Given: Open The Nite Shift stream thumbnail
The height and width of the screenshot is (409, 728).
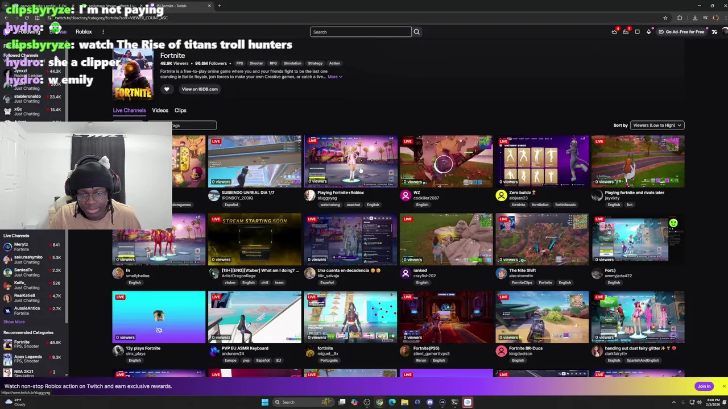Looking at the screenshot, I should tap(542, 239).
